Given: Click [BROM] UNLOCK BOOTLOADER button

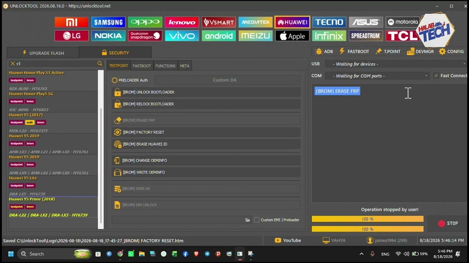Looking at the screenshot, I should click(x=206, y=92).
